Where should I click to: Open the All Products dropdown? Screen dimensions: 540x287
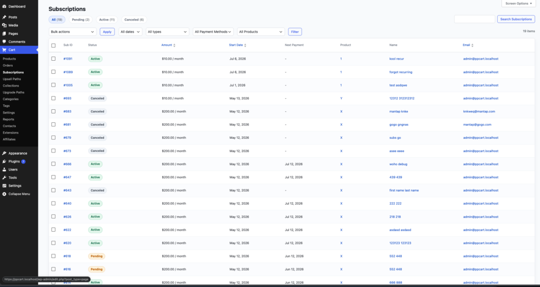click(261, 32)
